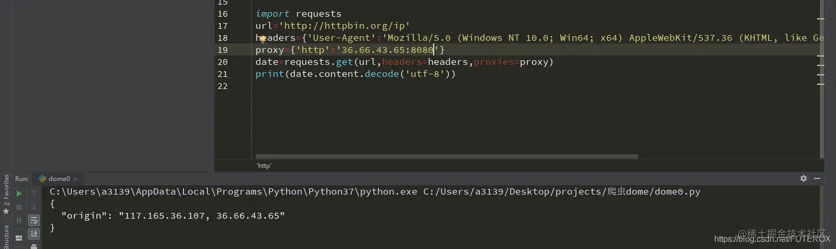The height and width of the screenshot is (249, 836).
Task: Click the python.exe command path in output
Action: click(x=233, y=192)
